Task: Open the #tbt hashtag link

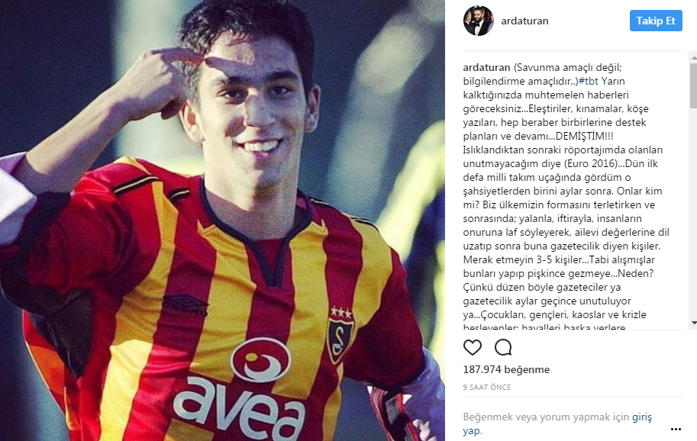Action: point(588,82)
